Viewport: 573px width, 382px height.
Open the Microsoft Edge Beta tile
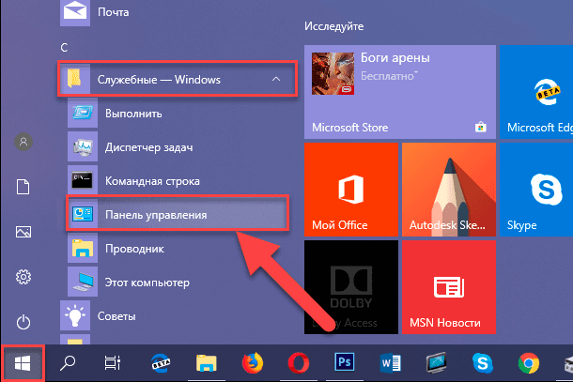tap(536, 92)
